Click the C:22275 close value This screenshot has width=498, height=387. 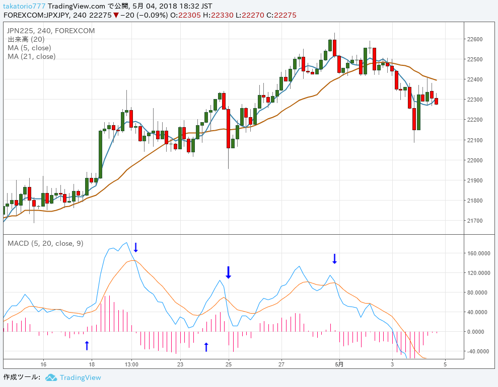(281, 15)
